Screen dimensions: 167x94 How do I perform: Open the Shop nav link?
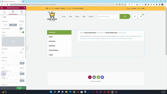click(70, 16)
